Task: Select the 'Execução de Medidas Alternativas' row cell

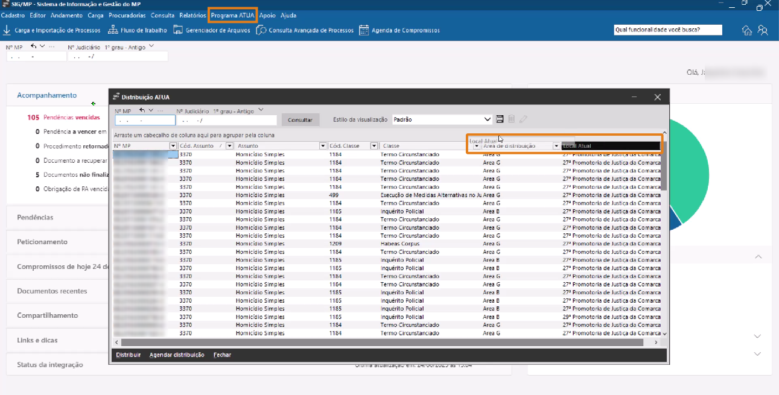Action: (431, 195)
